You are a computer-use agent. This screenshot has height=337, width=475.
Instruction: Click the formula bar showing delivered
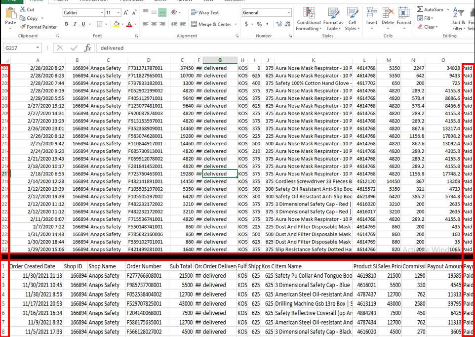click(285, 48)
